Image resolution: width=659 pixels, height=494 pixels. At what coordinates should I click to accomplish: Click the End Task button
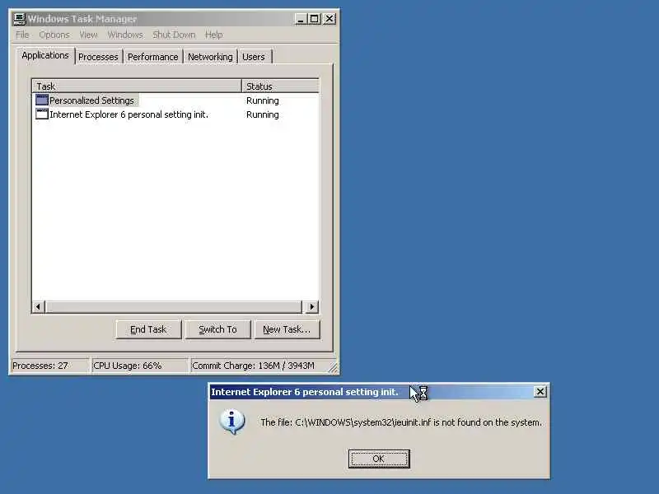[x=148, y=329]
